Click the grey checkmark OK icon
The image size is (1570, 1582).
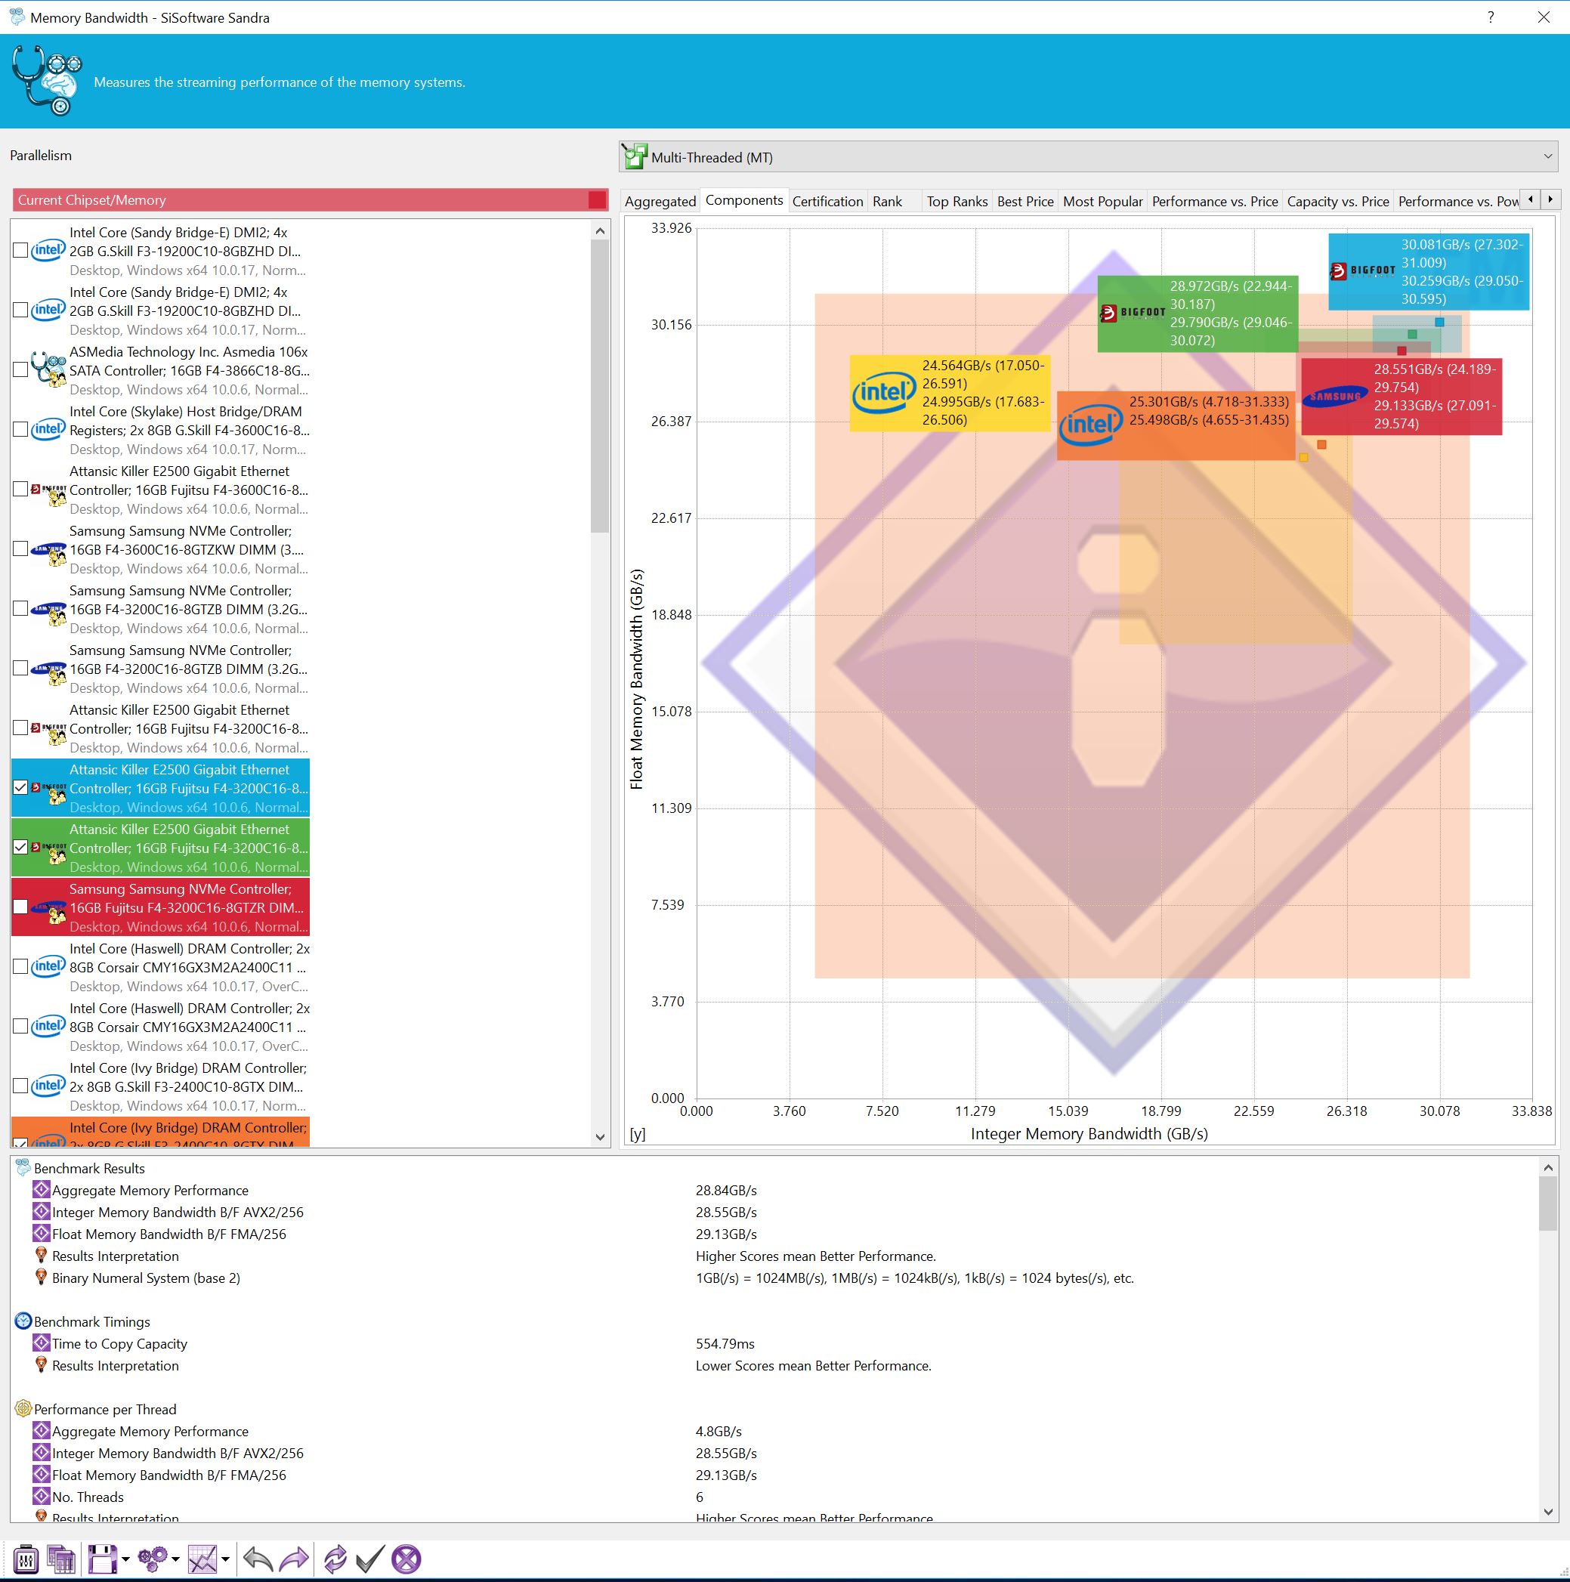pyautogui.click(x=370, y=1559)
